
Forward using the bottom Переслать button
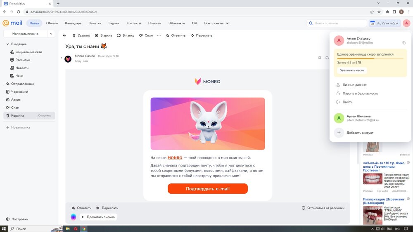point(107,208)
